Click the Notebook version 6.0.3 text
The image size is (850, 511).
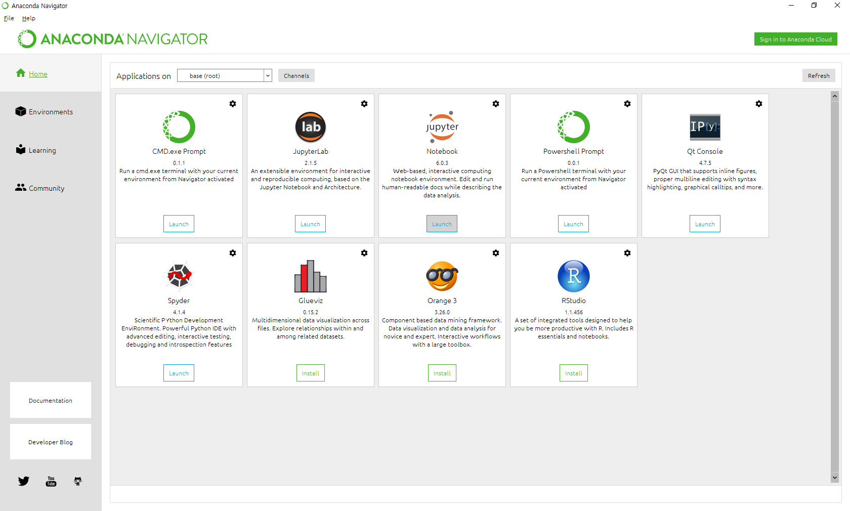pyautogui.click(x=442, y=163)
